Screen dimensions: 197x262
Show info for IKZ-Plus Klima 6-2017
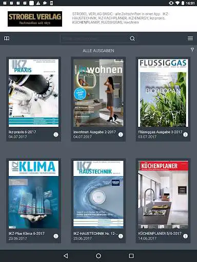tap(56, 236)
